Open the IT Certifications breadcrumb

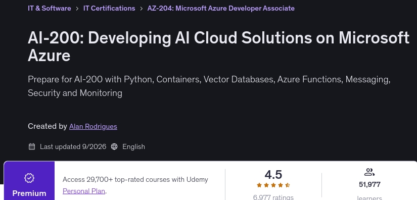109,8
